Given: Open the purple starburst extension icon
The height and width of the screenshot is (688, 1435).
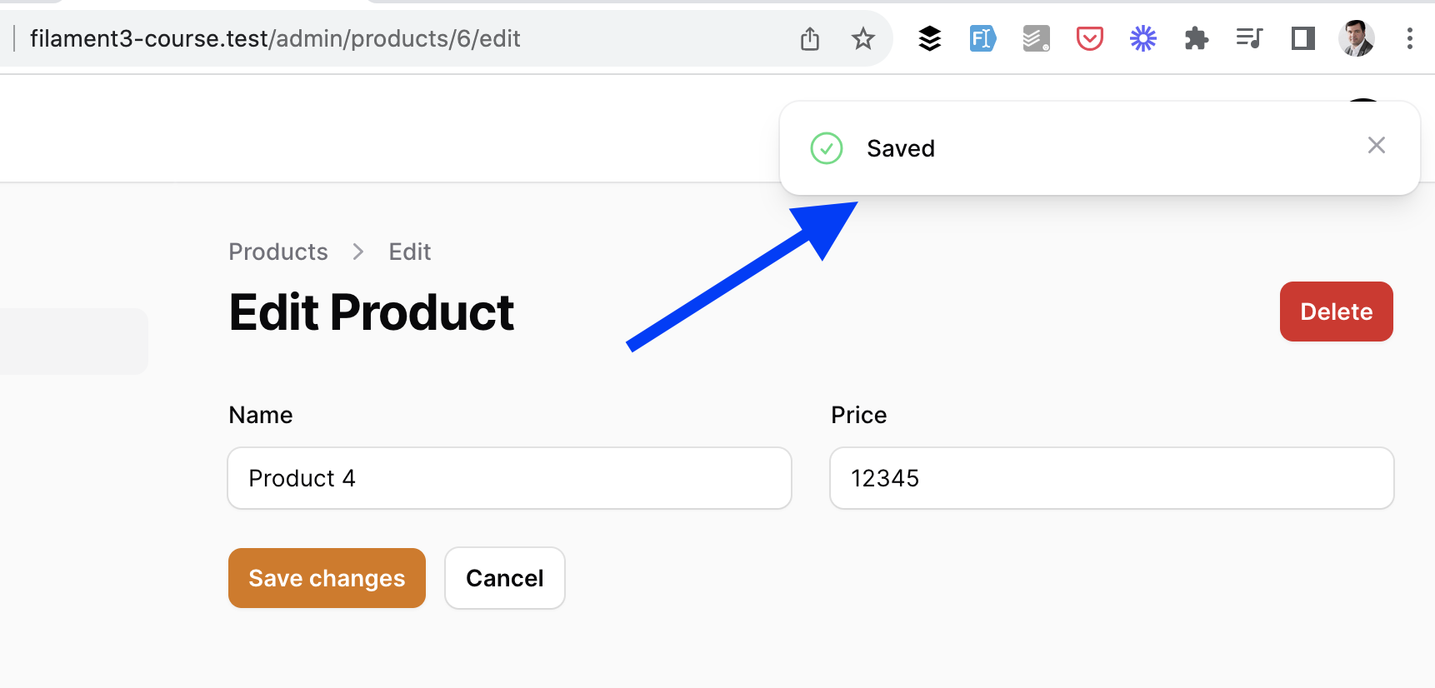Looking at the screenshot, I should click(x=1143, y=38).
